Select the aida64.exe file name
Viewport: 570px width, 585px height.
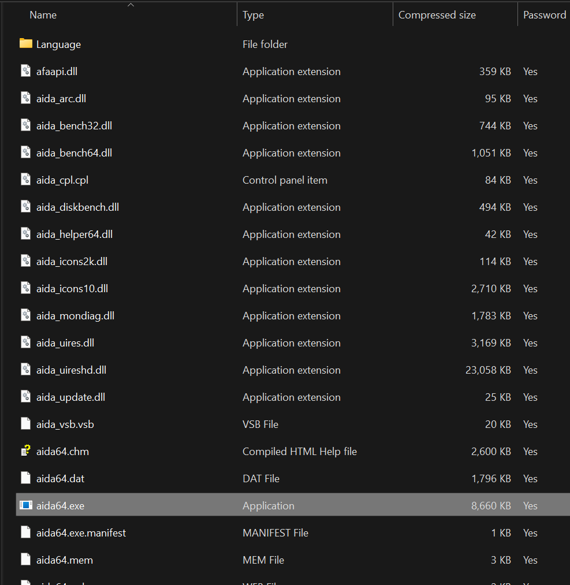[61, 506]
